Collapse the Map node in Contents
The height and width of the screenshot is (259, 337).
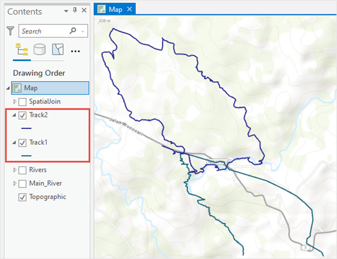[8, 88]
